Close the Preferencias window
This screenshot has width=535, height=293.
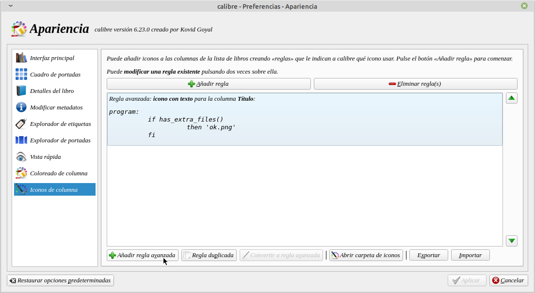tap(524, 6)
